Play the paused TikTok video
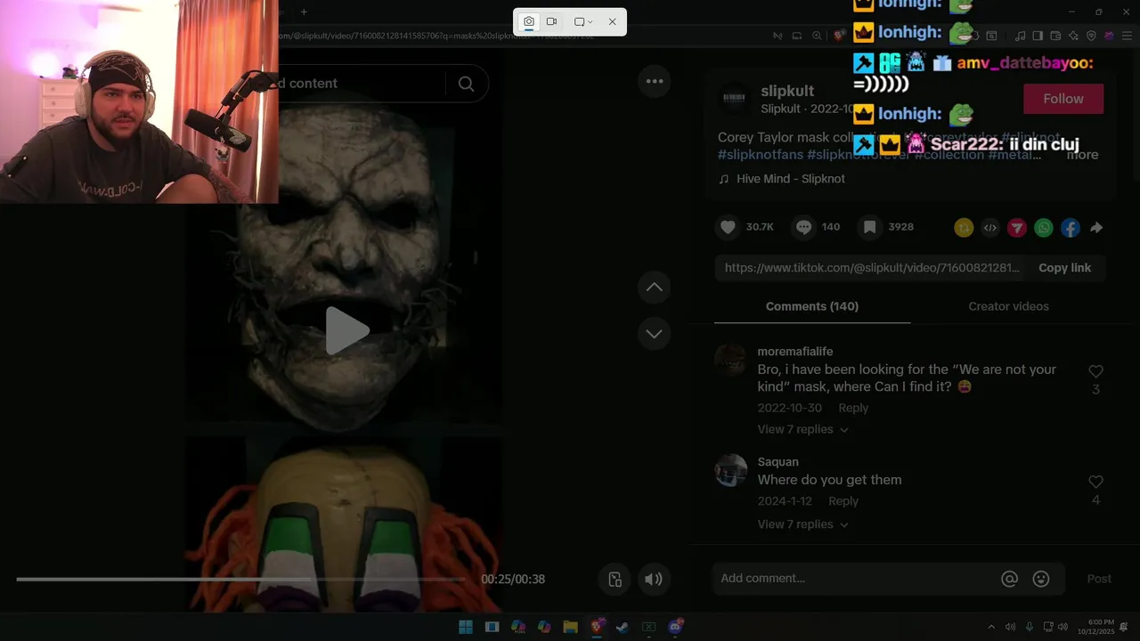 coord(346,331)
